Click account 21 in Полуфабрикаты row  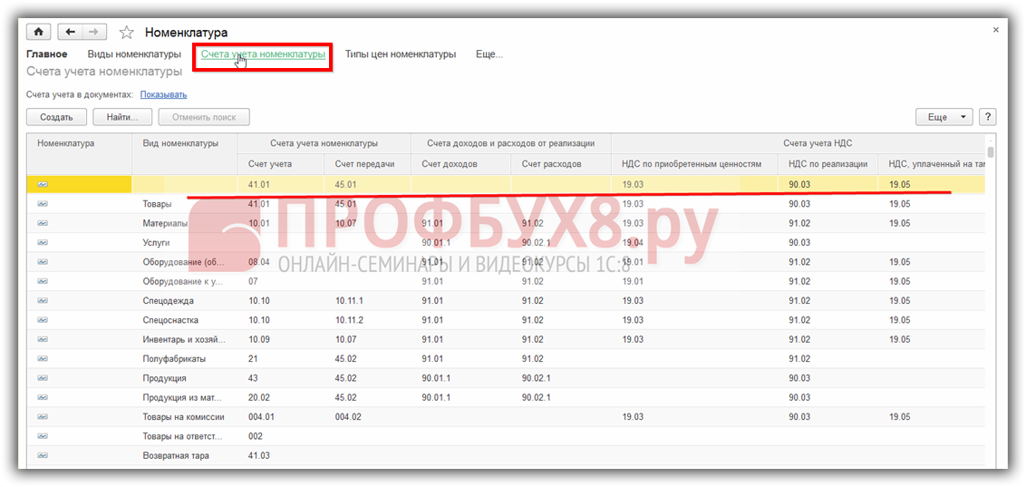point(253,359)
